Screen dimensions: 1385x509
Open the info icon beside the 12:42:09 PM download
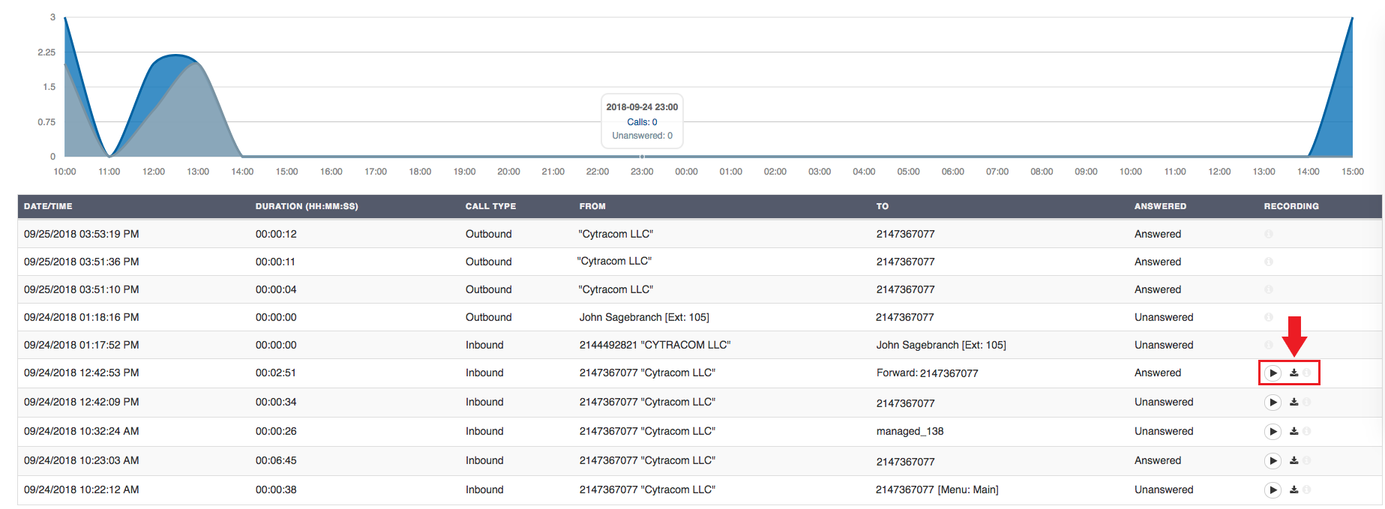pyautogui.click(x=1307, y=402)
